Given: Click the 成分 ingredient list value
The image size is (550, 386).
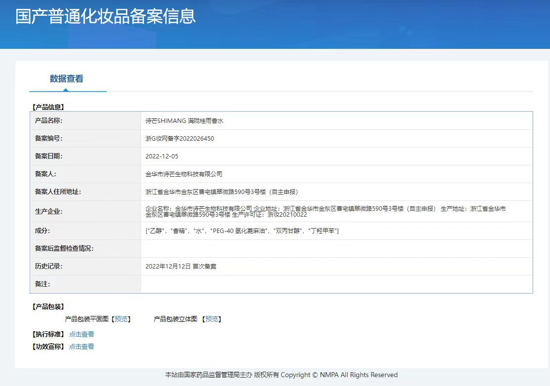Looking at the screenshot, I should click(242, 231).
